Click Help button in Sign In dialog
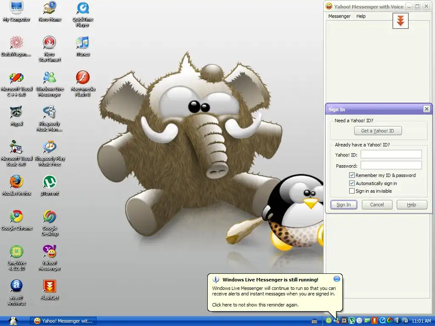Viewport: 435px width, 326px height. click(x=412, y=205)
